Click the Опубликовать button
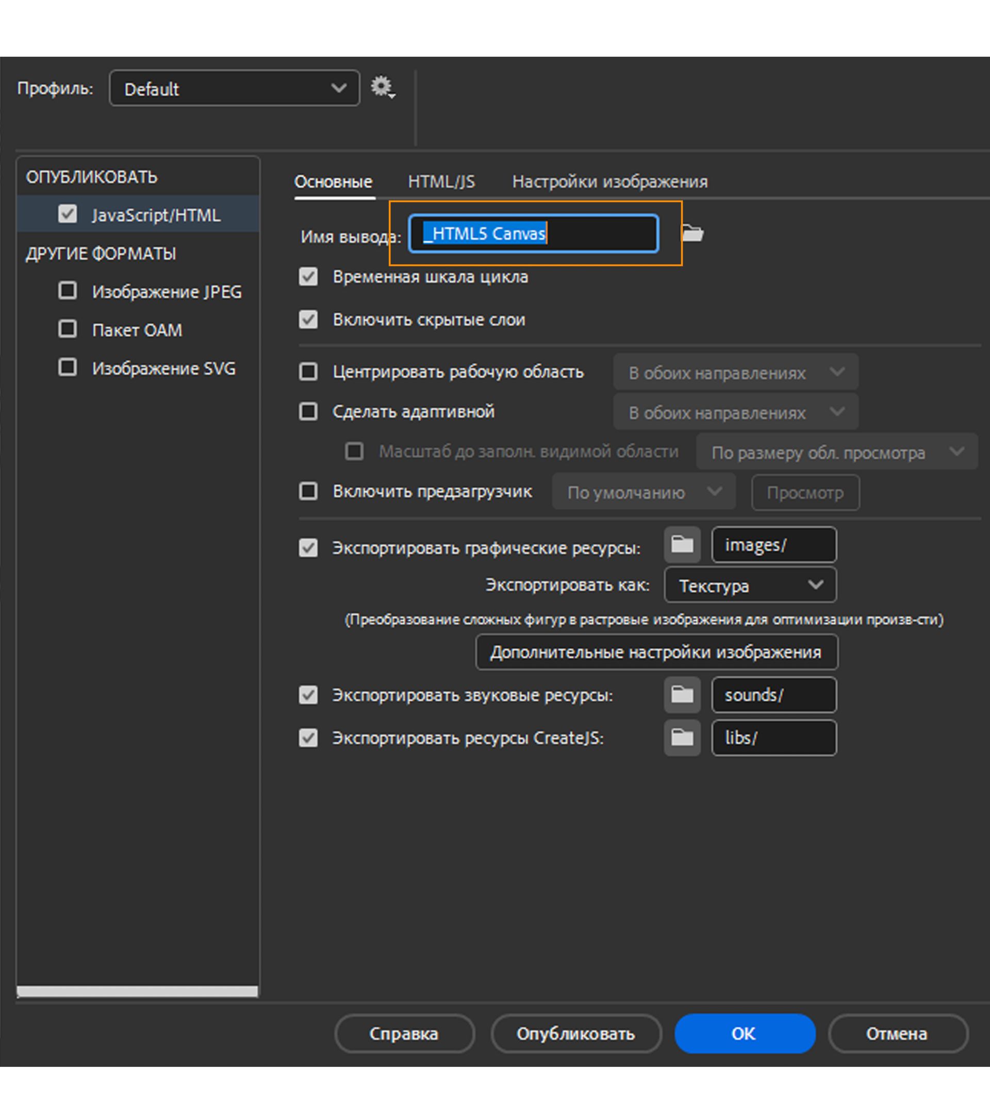The image size is (990, 1103). point(576,1033)
